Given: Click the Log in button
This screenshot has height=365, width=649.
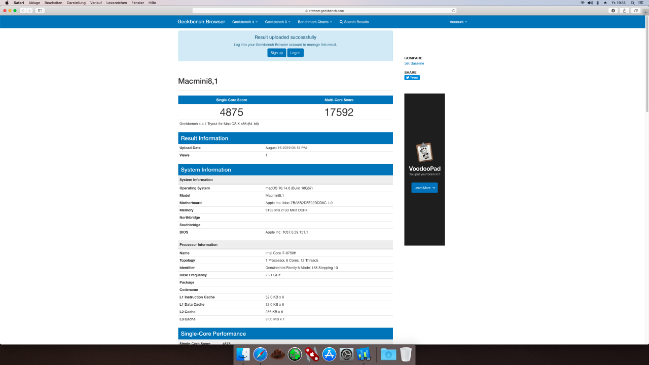Looking at the screenshot, I should point(295,53).
